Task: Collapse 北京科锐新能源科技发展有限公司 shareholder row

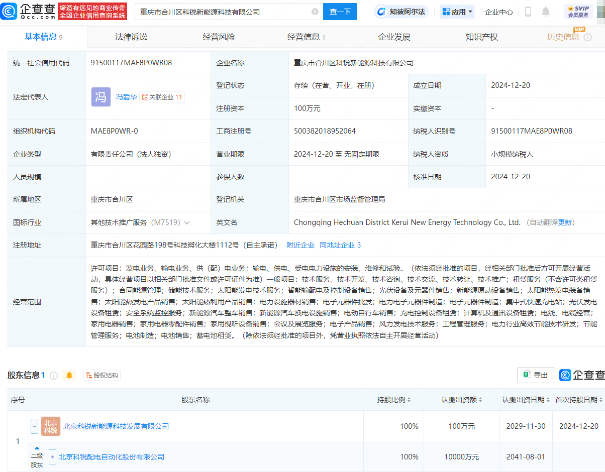Action: pos(34,426)
